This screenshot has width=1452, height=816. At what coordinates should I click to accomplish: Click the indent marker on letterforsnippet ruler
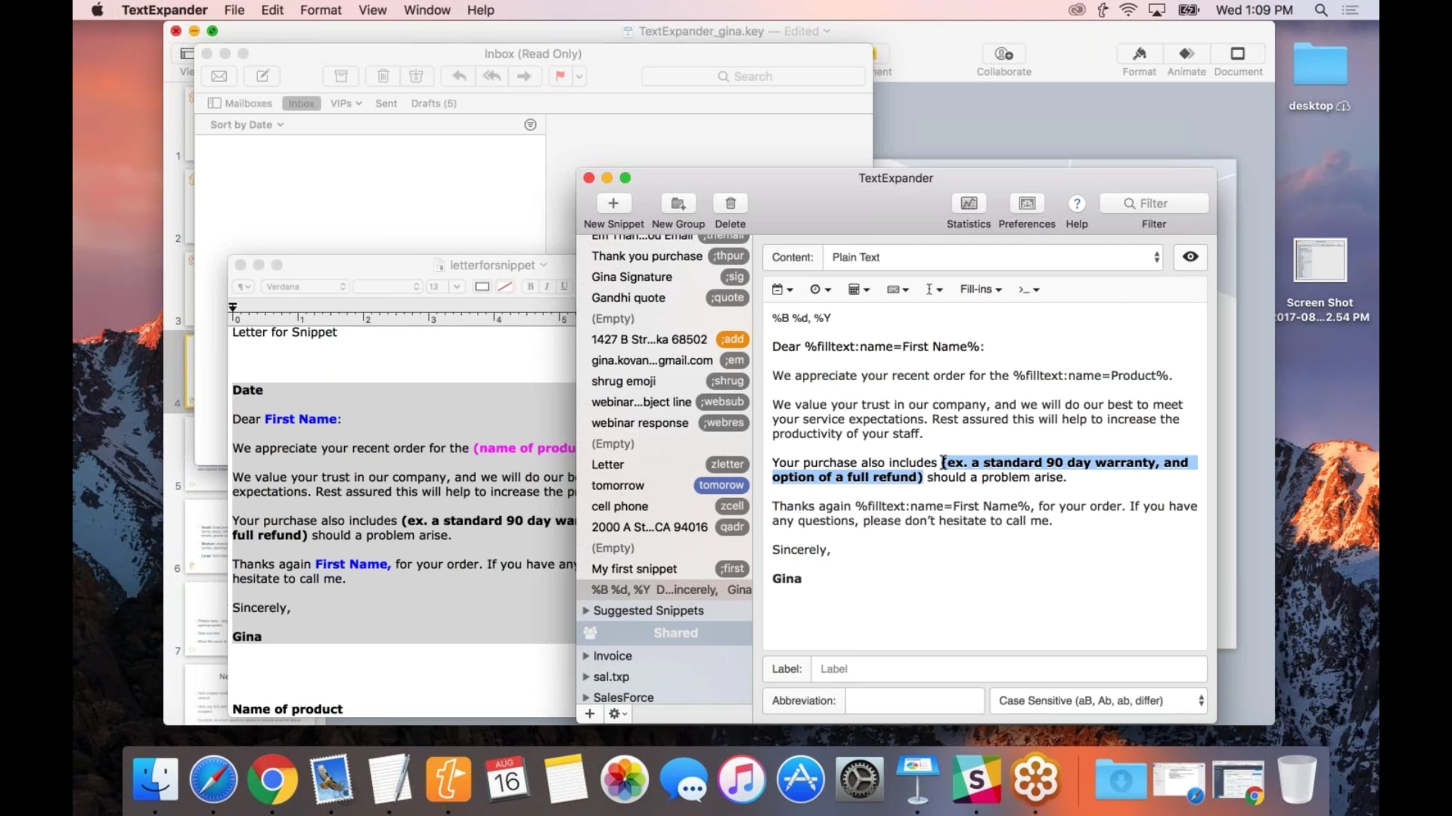(233, 308)
